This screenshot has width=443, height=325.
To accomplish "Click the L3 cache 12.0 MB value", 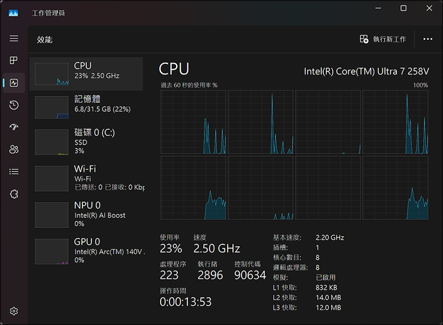I will point(328,307).
